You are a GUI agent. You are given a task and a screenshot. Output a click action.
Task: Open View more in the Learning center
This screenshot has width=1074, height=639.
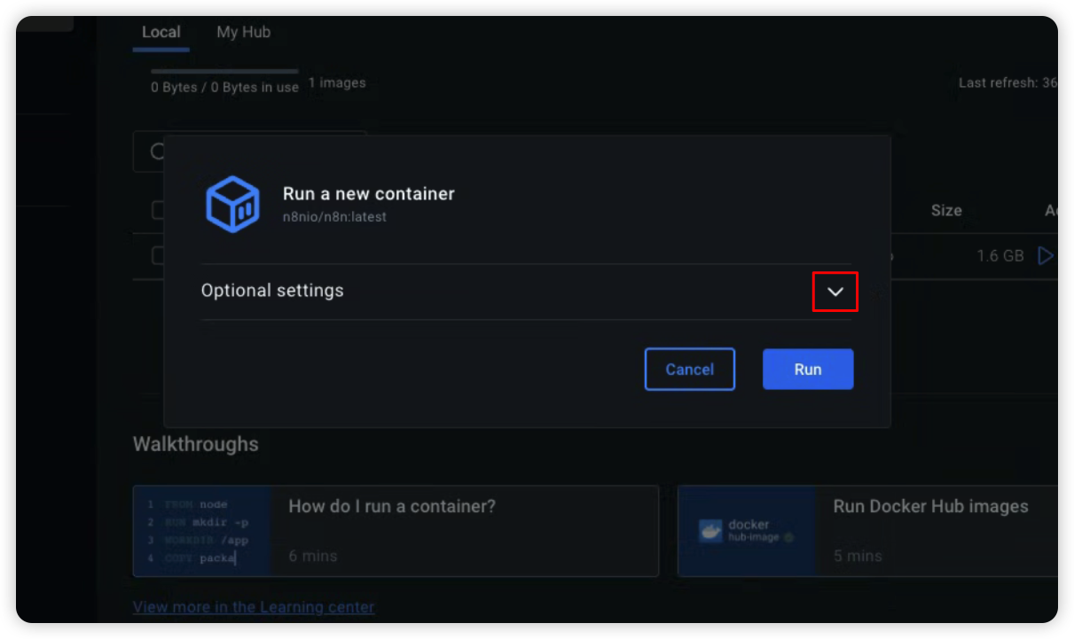click(x=254, y=607)
